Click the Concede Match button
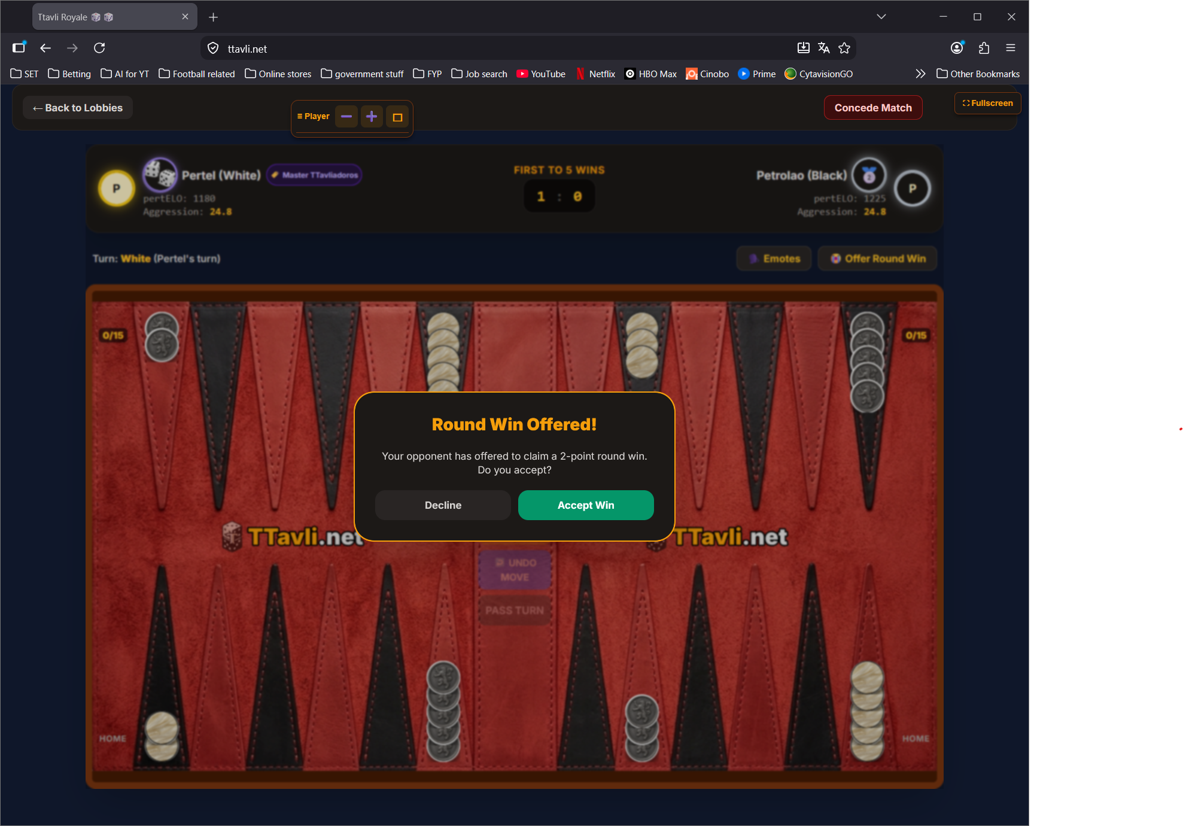This screenshot has width=1183, height=826. (x=873, y=108)
